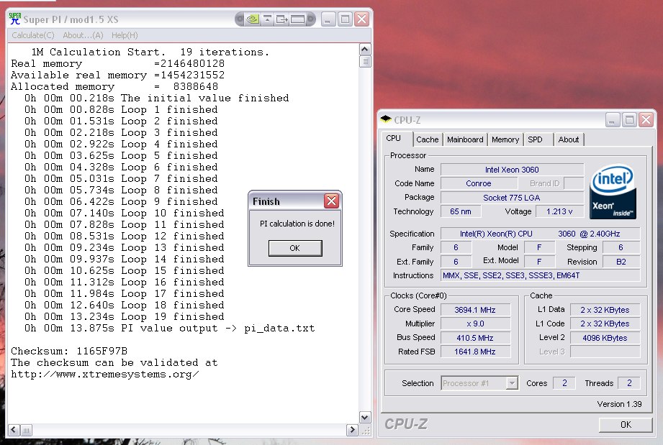This screenshot has height=445, width=663.
Task: Close the Super PI window
Action: tap(362, 19)
